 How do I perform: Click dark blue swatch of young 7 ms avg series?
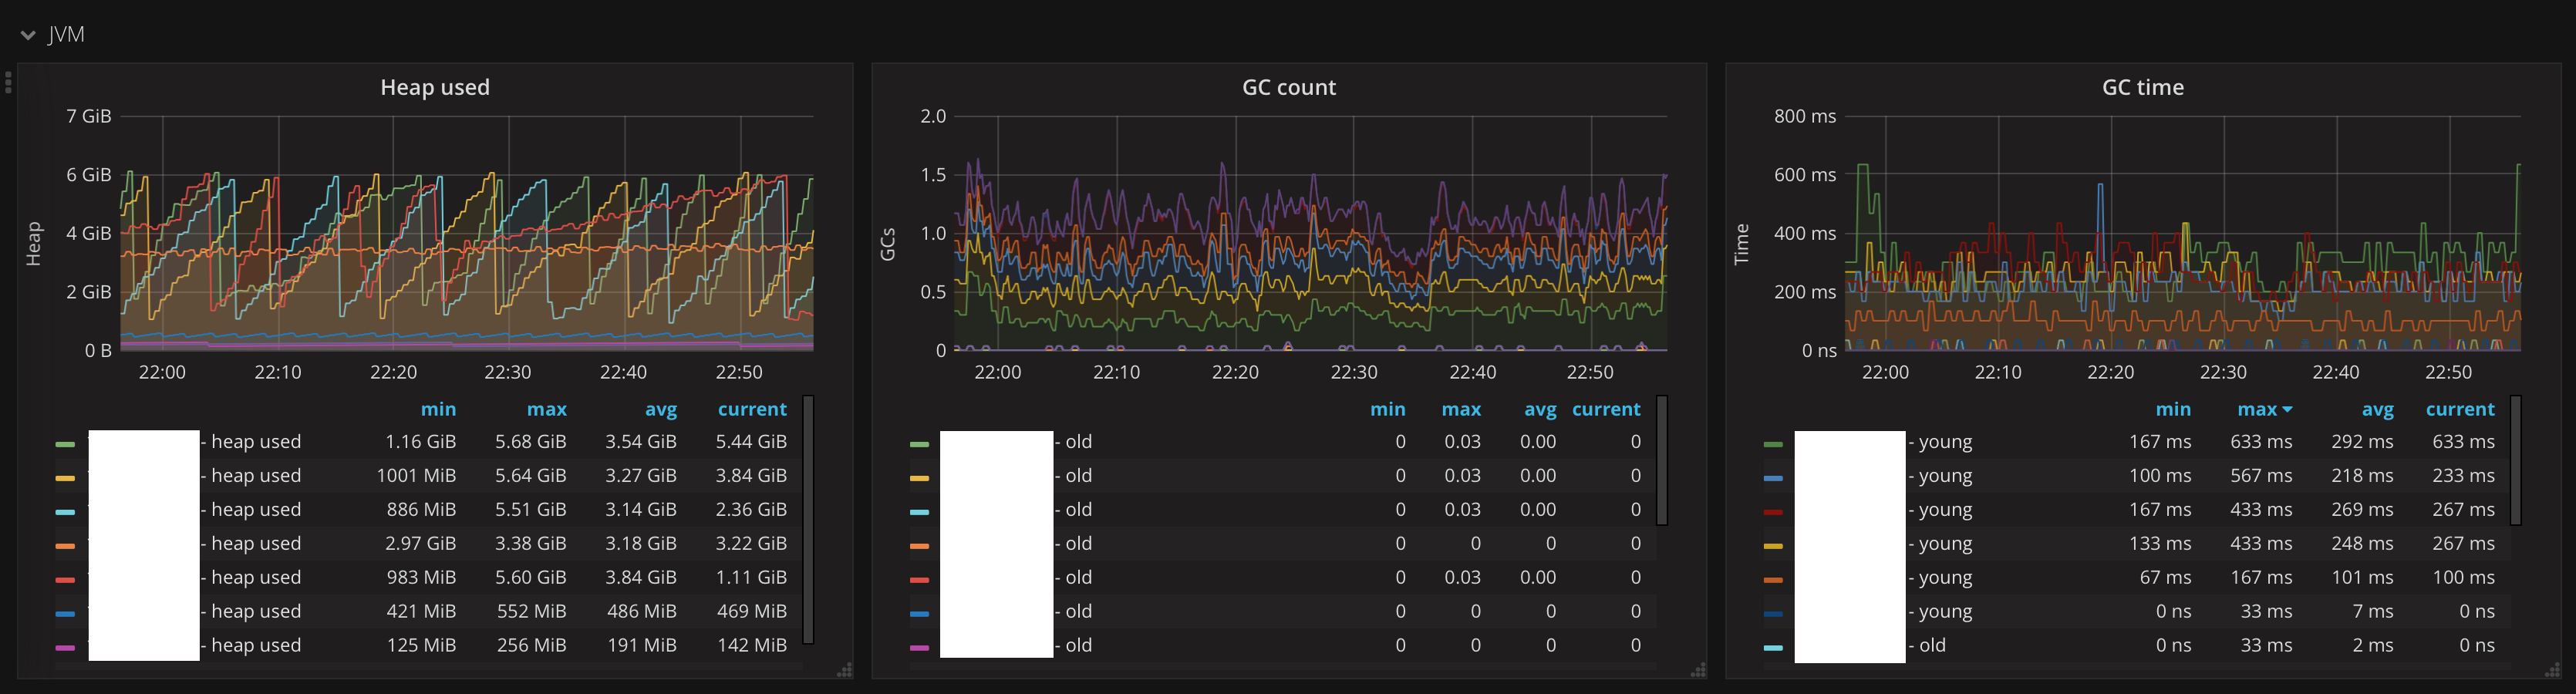click(x=1773, y=614)
